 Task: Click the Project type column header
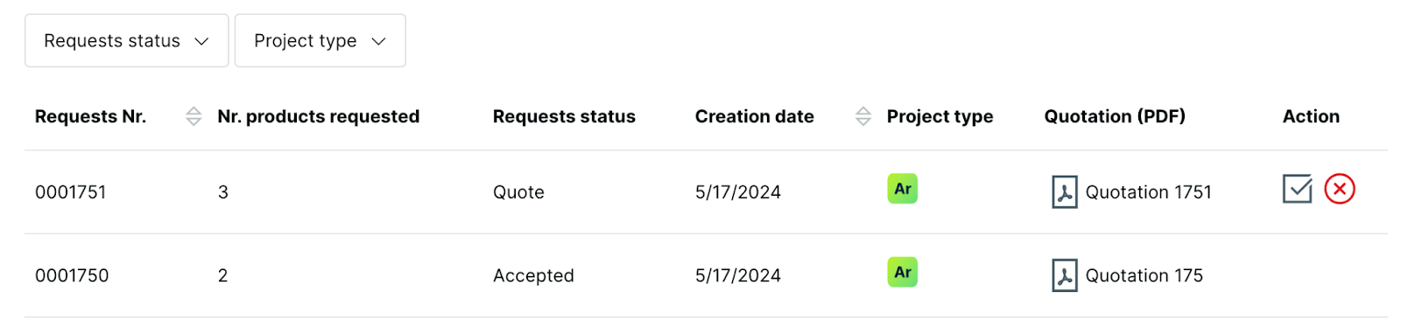[940, 116]
